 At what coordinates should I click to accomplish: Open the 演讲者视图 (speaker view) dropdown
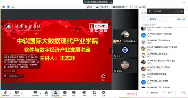[120, 7]
